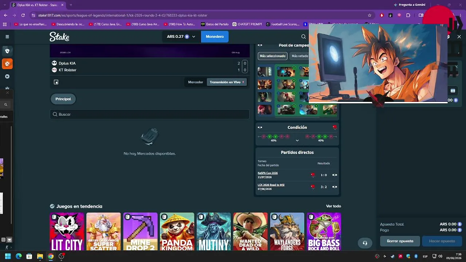
Task: Open the volume icon in system tray
Action: tap(440, 256)
